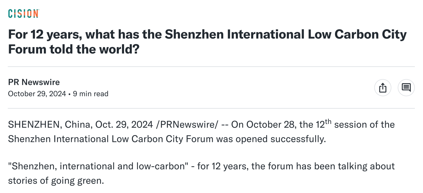Click the October 29, 2024 publish date
The width and height of the screenshot is (423, 193).
(37, 94)
